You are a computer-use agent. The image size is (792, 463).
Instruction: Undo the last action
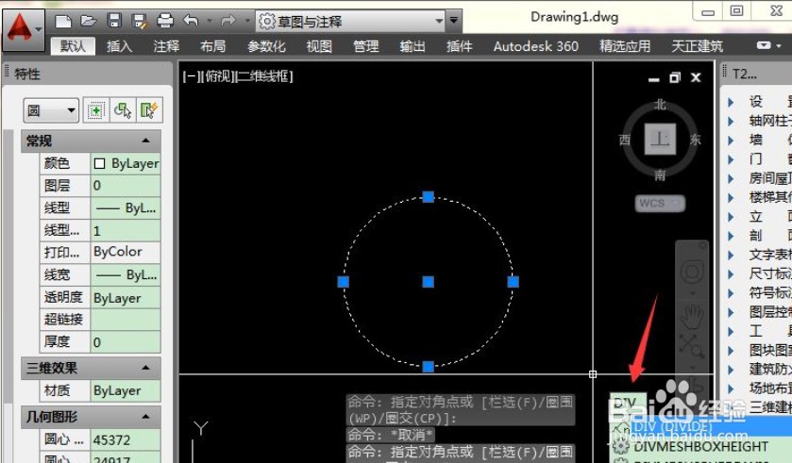(x=191, y=21)
